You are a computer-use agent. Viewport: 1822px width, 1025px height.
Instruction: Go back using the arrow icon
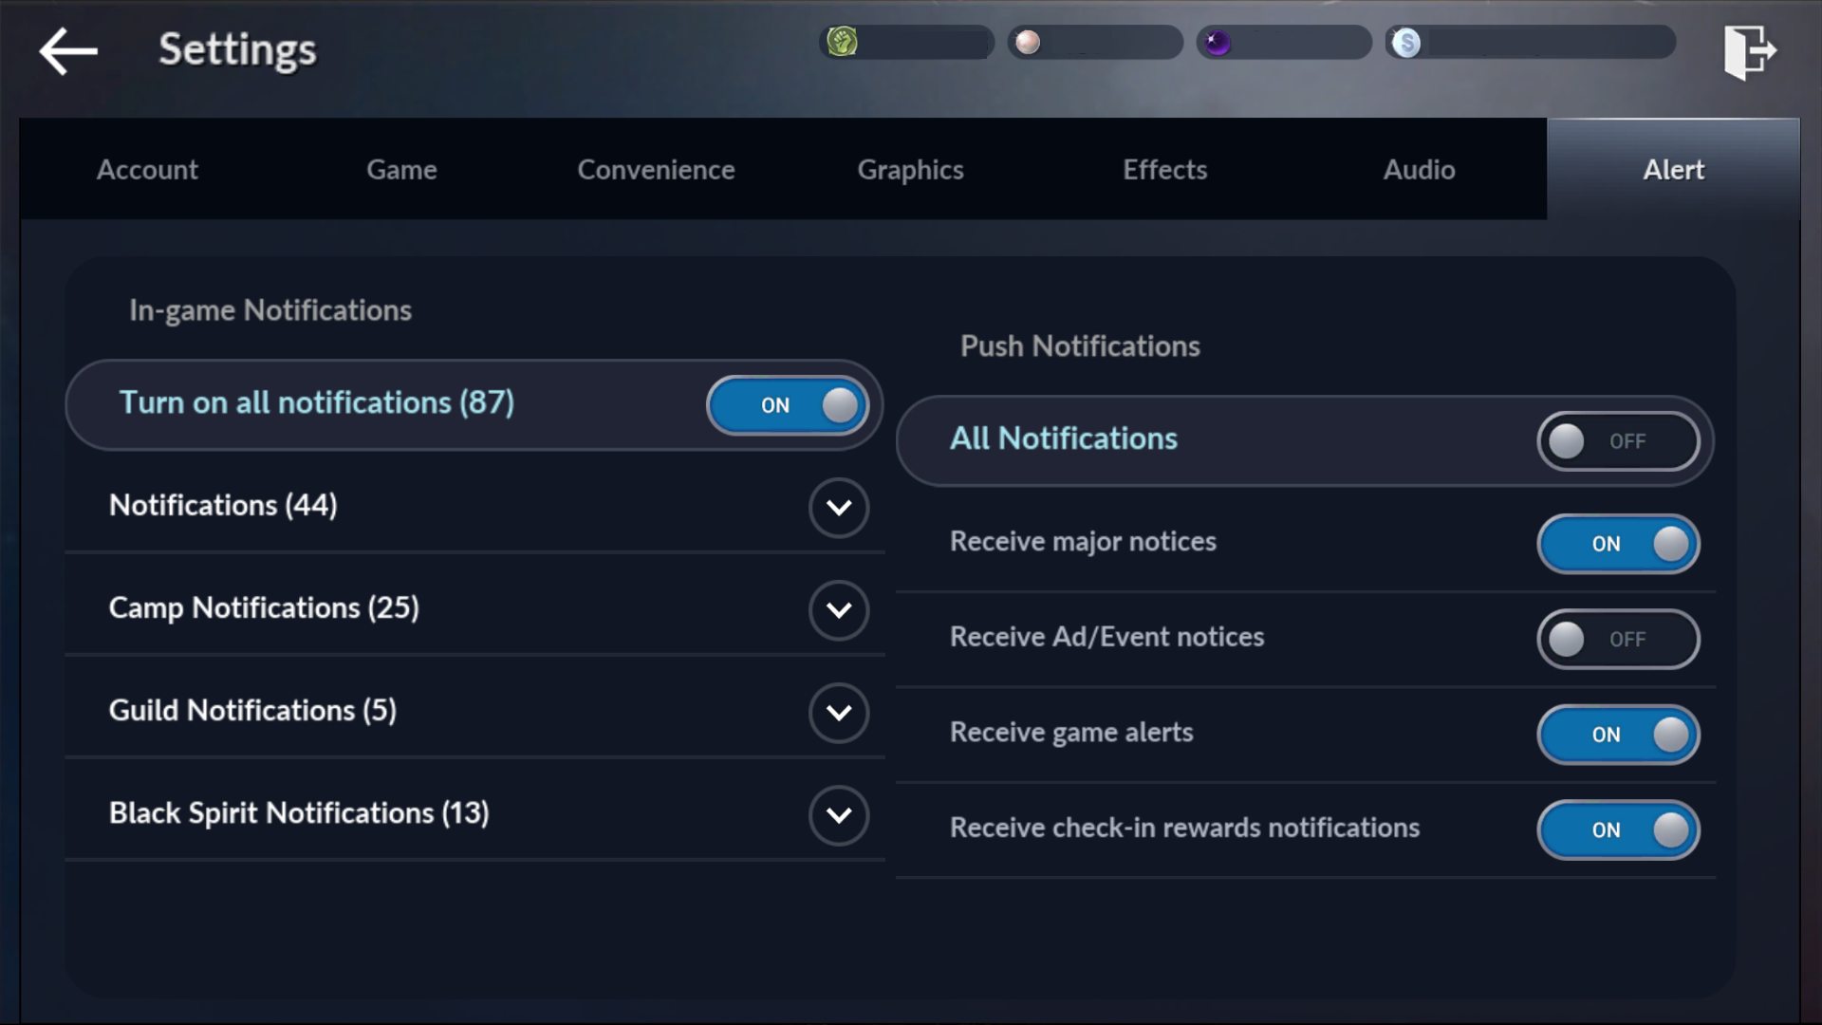coord(68,50)
